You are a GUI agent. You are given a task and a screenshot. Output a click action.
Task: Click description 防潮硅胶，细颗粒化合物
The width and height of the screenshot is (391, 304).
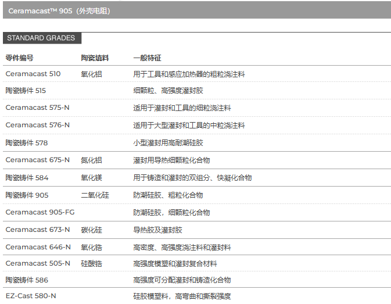click(171, 213)
